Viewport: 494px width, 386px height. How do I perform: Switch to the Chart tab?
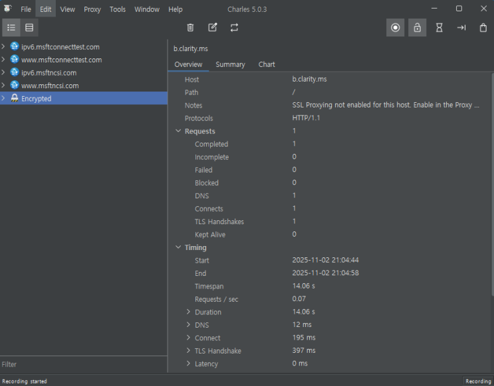click(x=267, y=64)
